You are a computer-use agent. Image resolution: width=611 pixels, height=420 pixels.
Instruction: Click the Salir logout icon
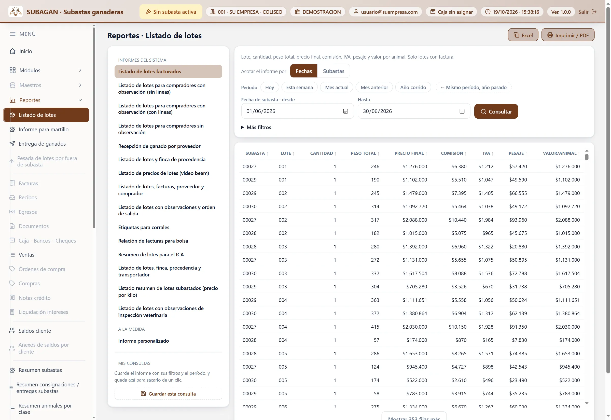[594, 11]
